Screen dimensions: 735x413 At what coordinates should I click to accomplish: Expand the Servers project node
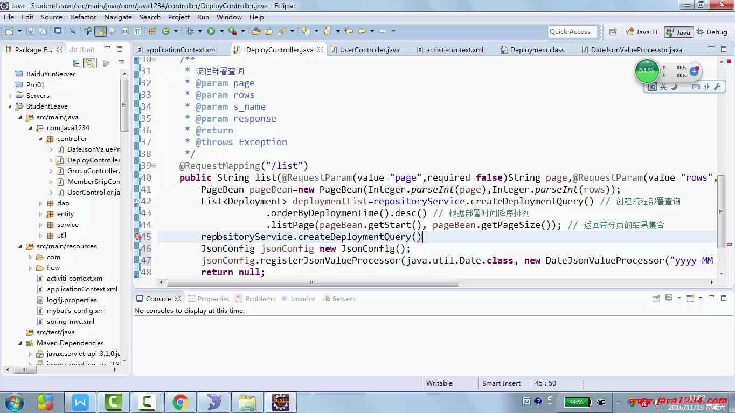coord(10,96)
